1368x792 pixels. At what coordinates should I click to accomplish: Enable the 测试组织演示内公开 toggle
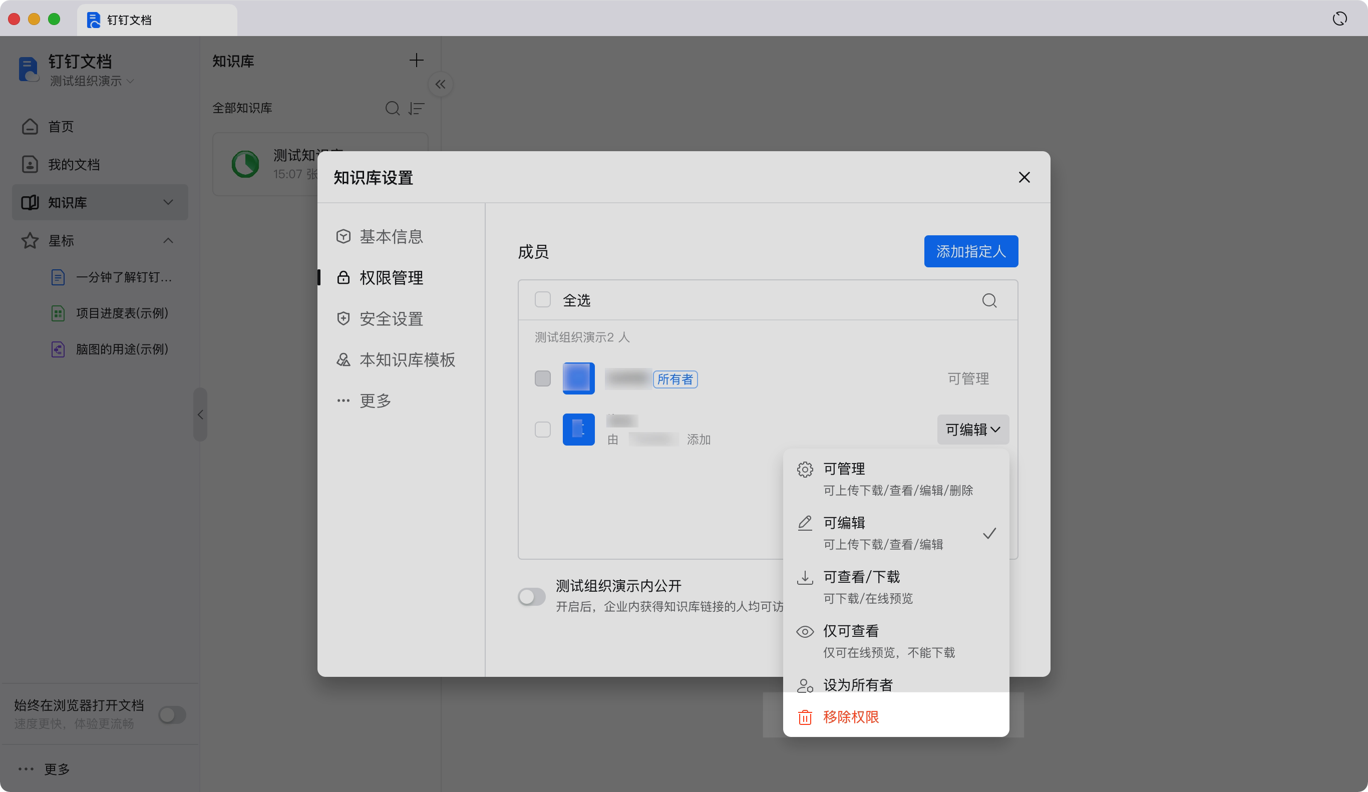coord(531,596)
